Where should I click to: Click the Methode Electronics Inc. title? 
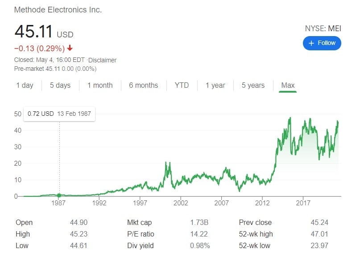(58, 9)
